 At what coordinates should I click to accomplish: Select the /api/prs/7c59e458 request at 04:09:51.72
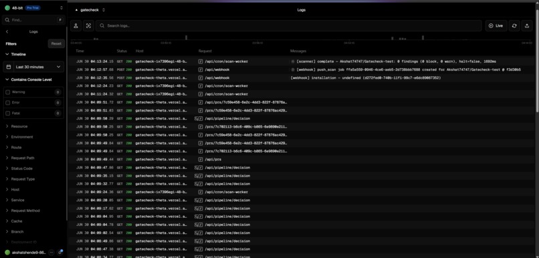click(302, 102)
